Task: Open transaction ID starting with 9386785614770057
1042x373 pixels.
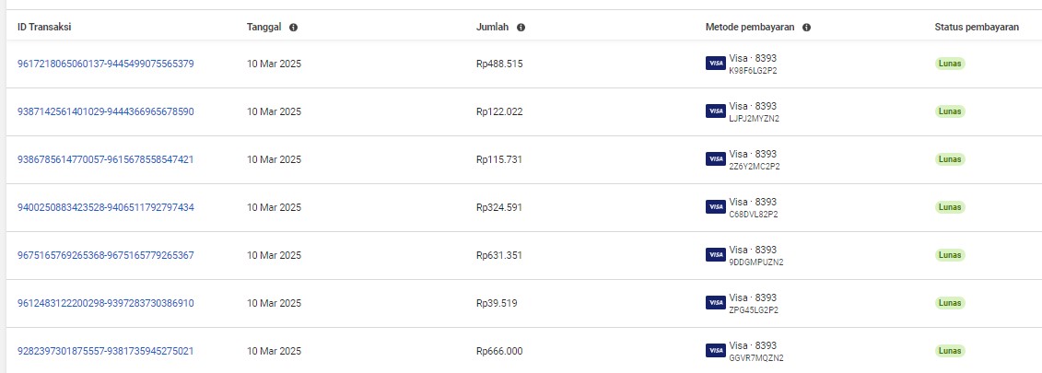Action: point(106,159)
